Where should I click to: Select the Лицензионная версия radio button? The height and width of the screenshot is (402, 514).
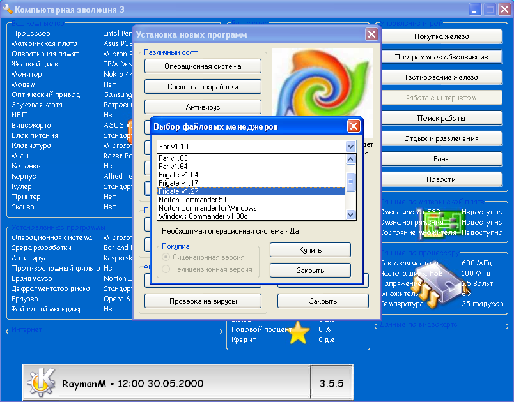(166, 257)
